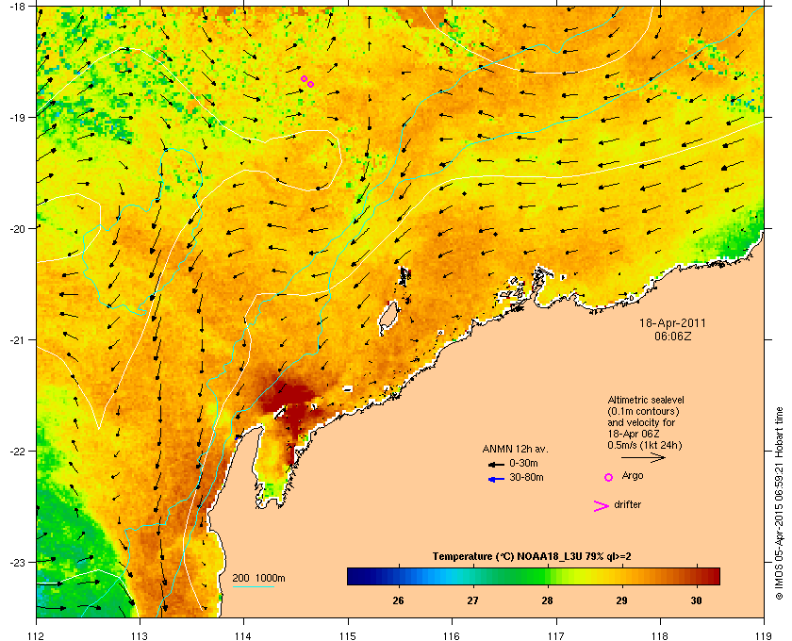This screenshot has height=641, width=792.
Task: Click the latitude axis label -20
Action: point(18,228)
